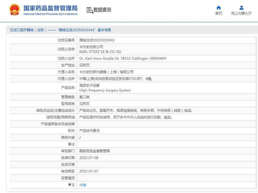258x193 pixels.
Task: Click the 产品储存条件及有效期 label
Action: point(58,124)
